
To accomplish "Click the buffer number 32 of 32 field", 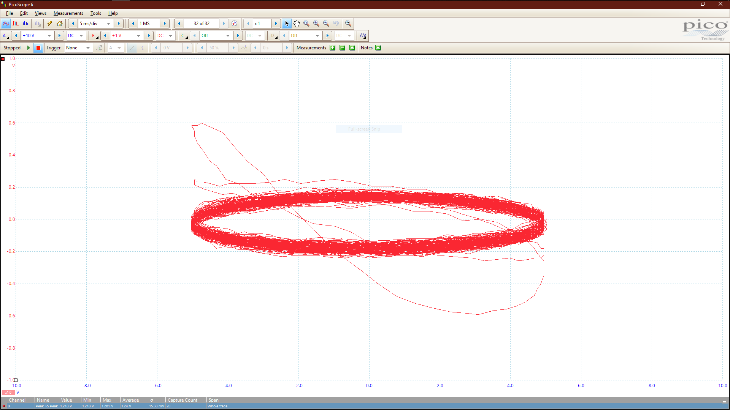I will (202, 24).
